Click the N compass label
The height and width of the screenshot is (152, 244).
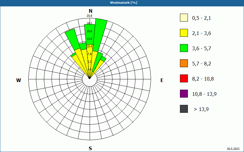91,11
